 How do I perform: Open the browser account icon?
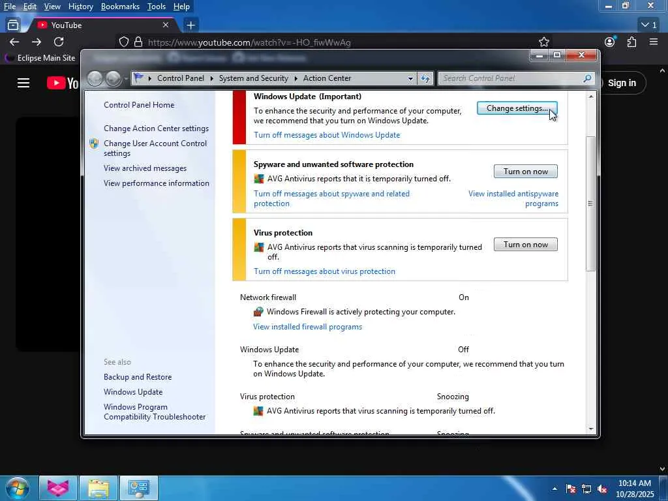(610, 42)
